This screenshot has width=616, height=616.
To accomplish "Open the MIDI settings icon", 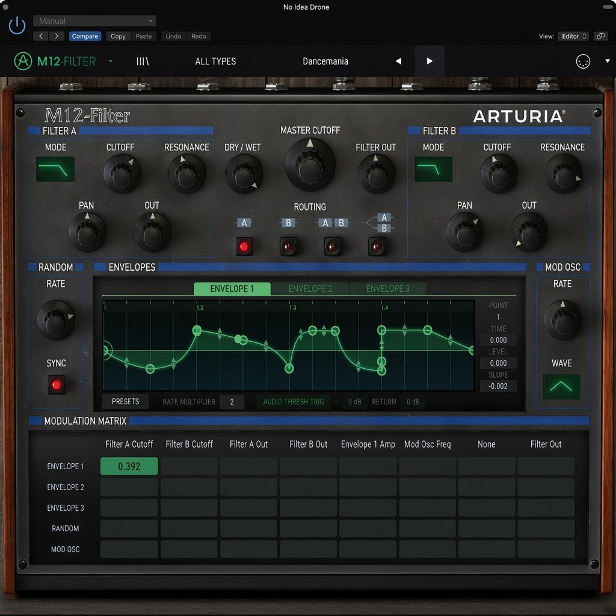I will click(x=583, y=61).
